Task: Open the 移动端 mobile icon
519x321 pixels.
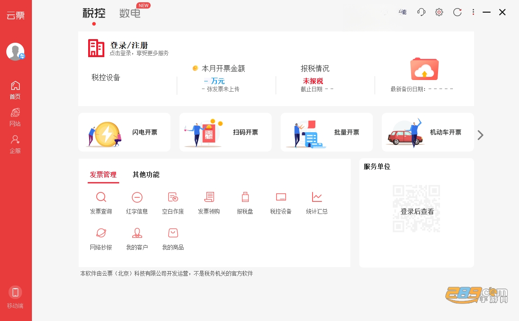Action: [15, 297]
